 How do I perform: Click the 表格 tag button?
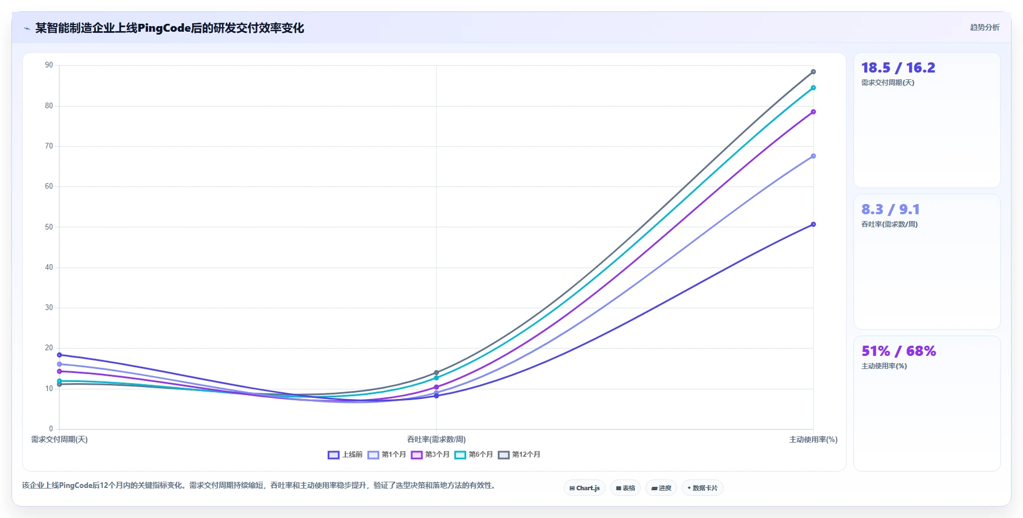pyautogui.click(x=625, y=488)
